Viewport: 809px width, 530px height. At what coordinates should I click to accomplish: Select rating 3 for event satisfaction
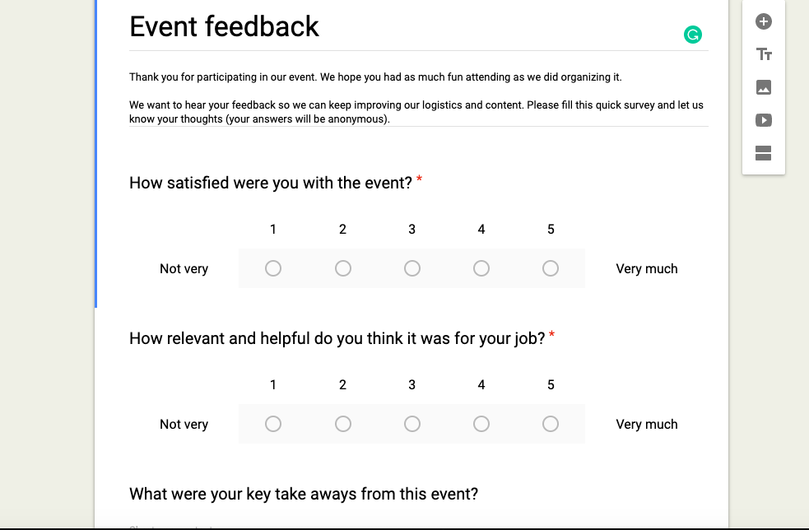pos(412,268)
